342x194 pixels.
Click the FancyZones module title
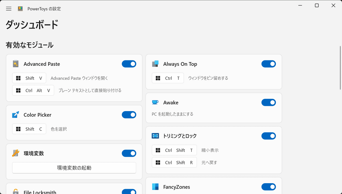point(177,187)
